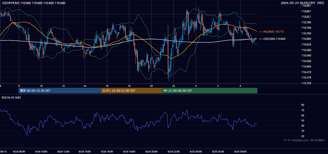Viewport: 328px width, 154px height.
Task: Click the 9/24 12:00 date label
Action: click(x=63, y=151)
